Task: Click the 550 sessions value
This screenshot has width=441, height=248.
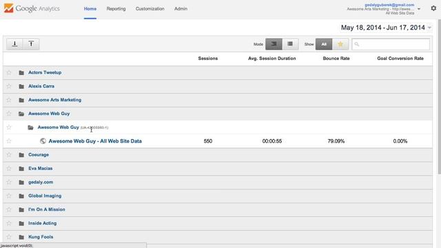Action: (x=208, y=141)
